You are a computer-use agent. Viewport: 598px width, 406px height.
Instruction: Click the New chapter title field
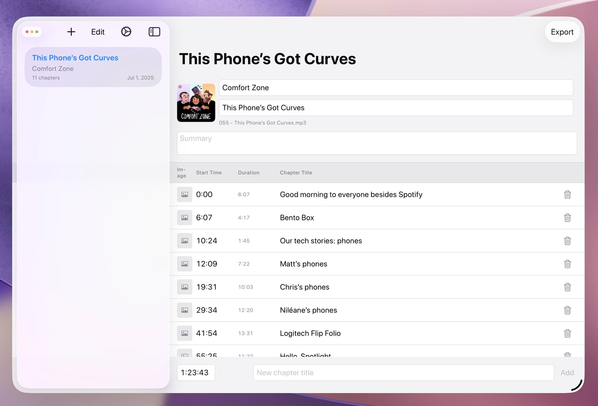[x=403, y=372]
